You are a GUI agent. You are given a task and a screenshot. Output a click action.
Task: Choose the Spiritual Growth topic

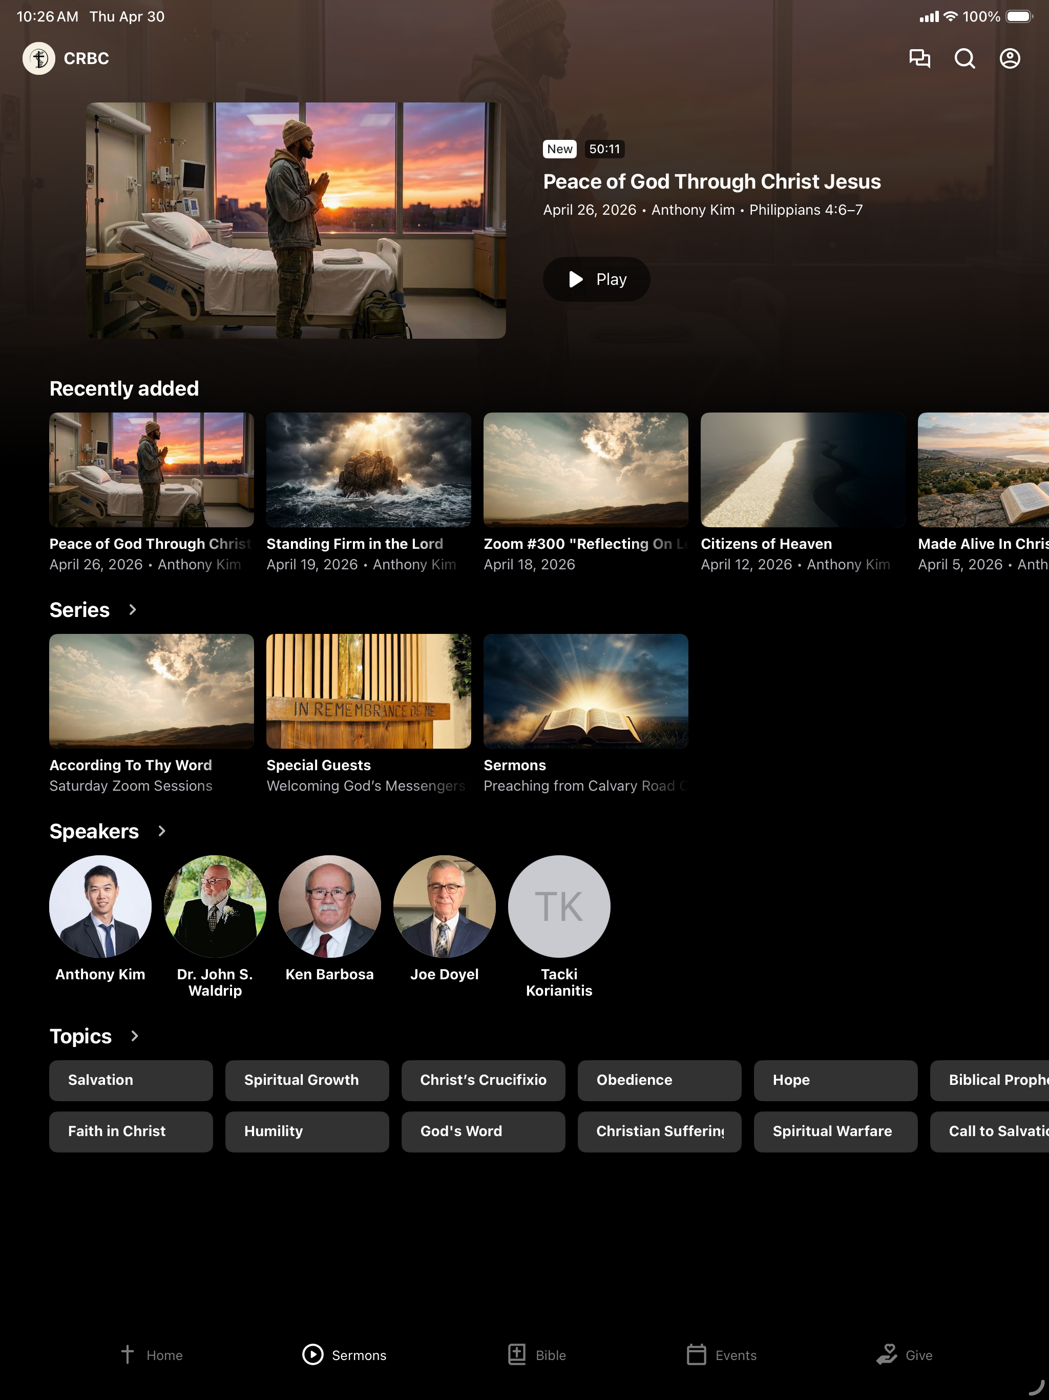point(307,1080)
